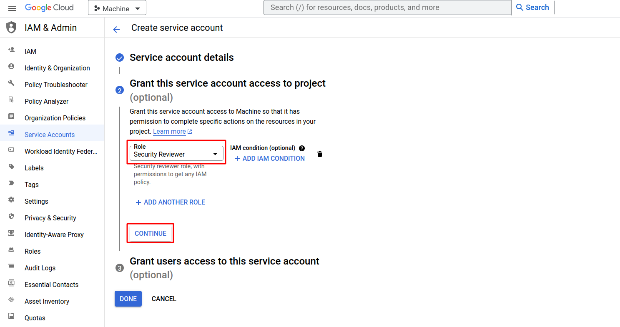The image size is (620, 327).
Task: Click the back arrow on Create service account
Action: tap(116, 29)
